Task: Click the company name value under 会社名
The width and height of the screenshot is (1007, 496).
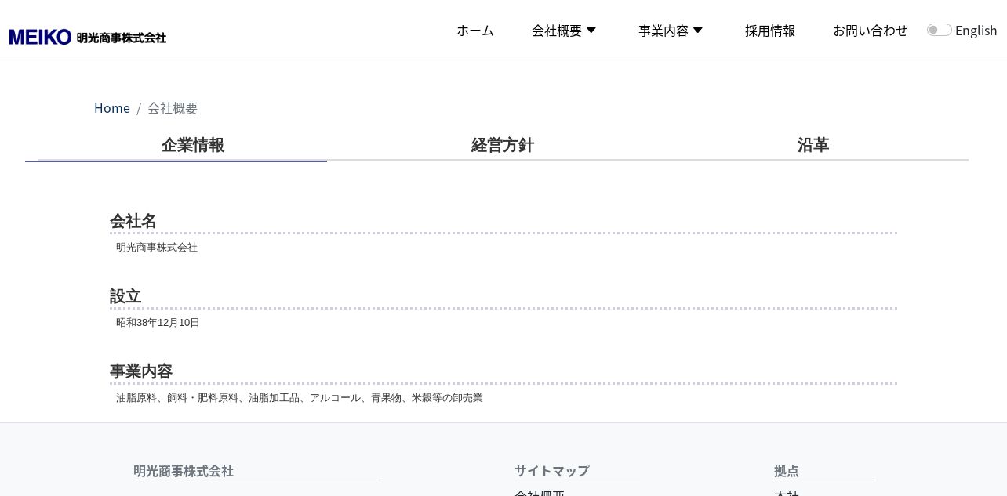Action: (157, 248)
